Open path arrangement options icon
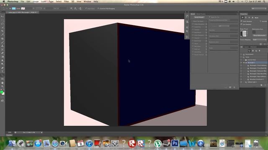Screen dimensions: 268x150 80,8
